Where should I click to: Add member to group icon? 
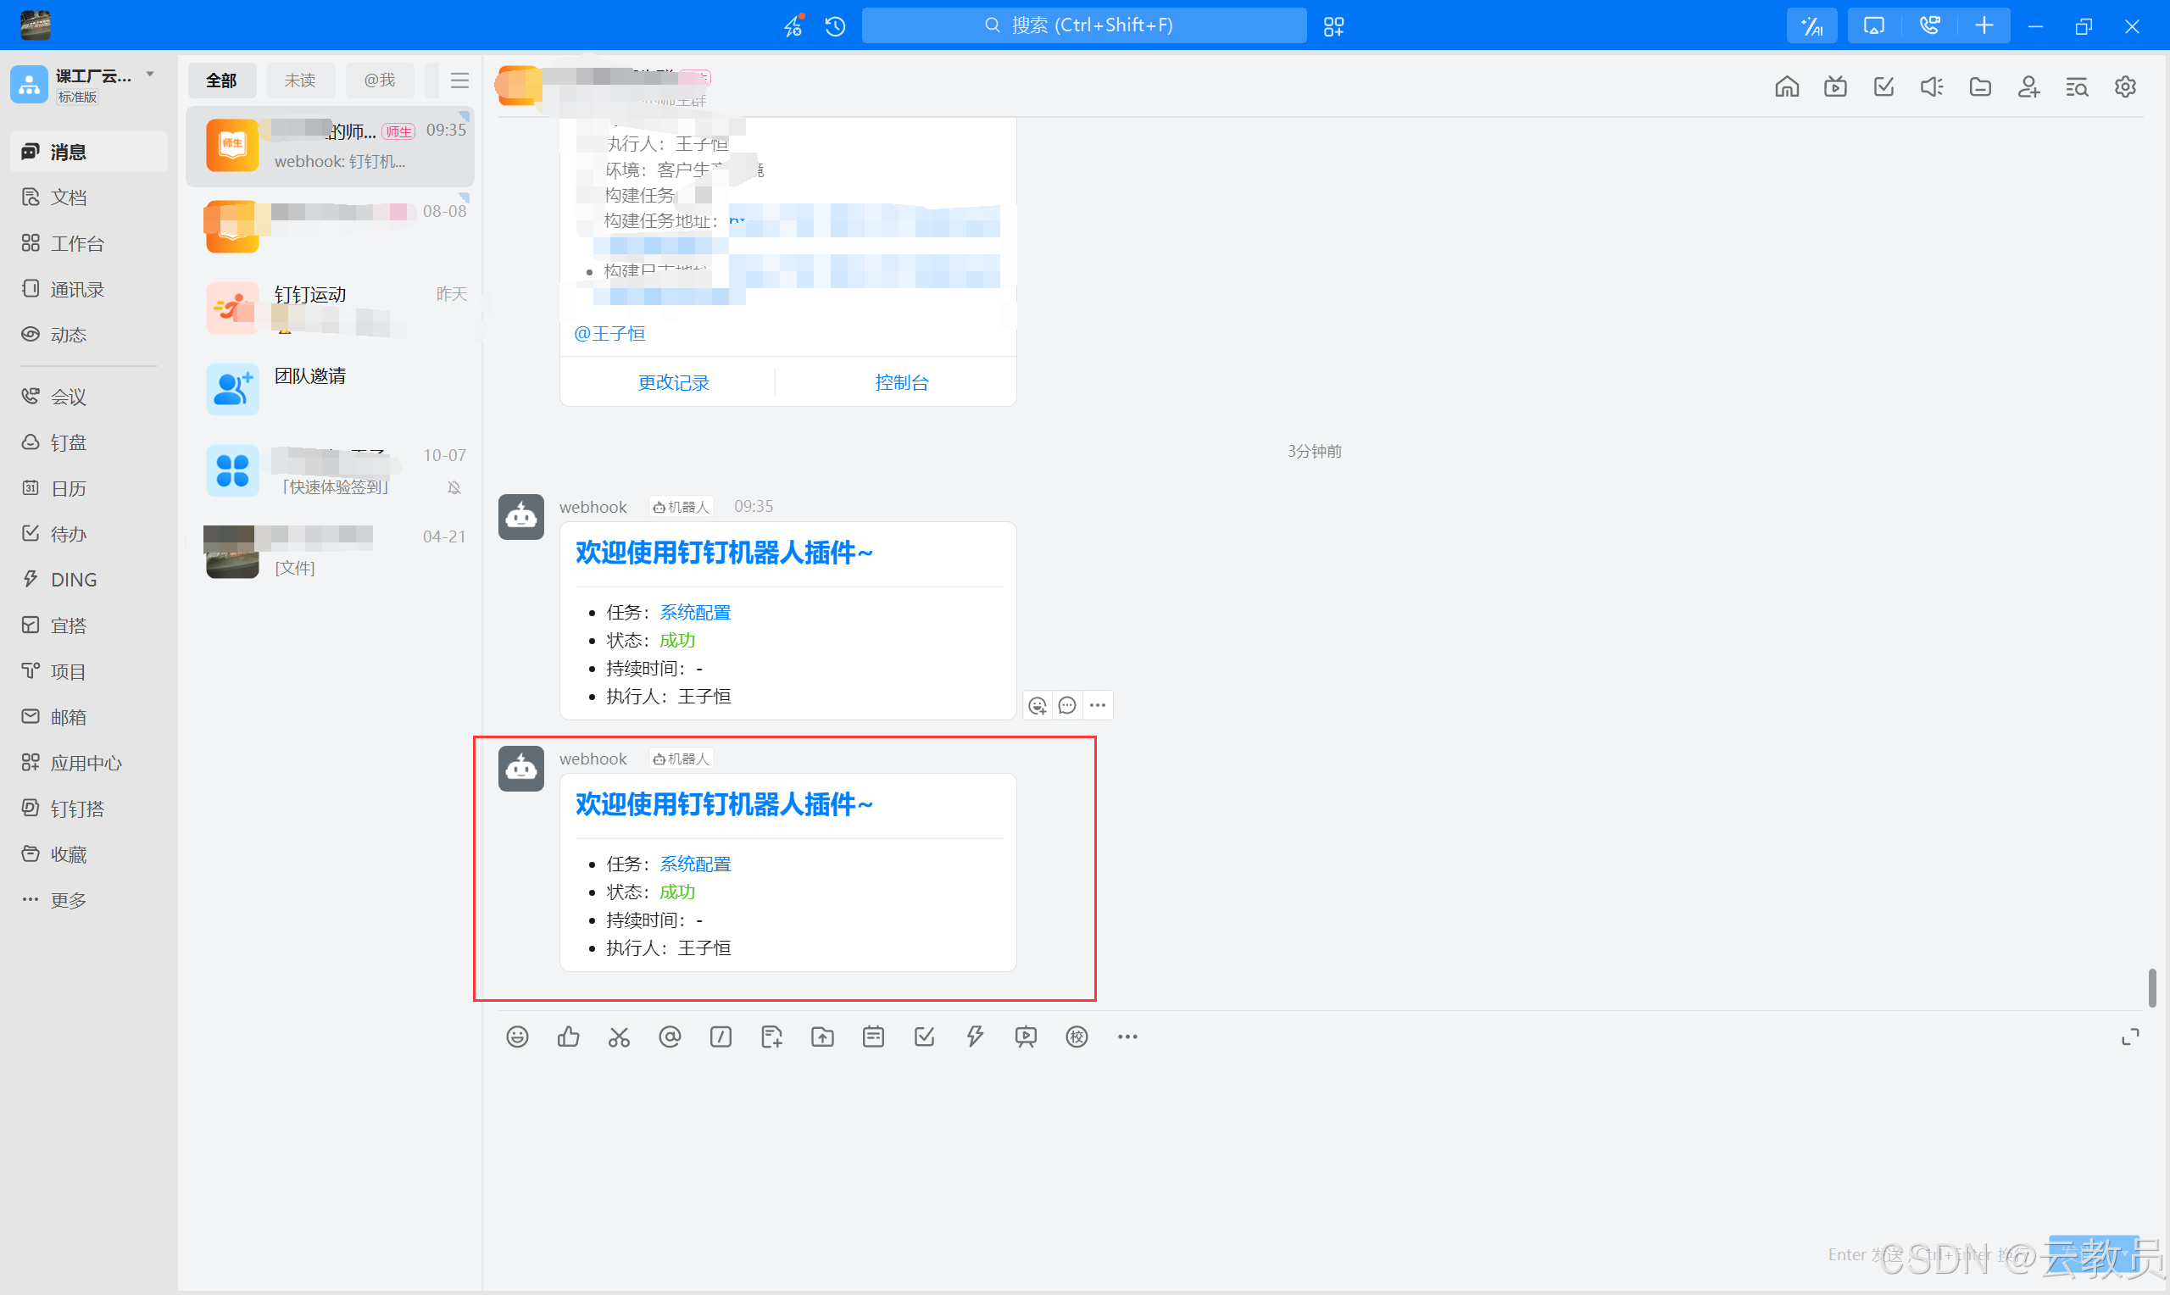tap(2028, 86)
